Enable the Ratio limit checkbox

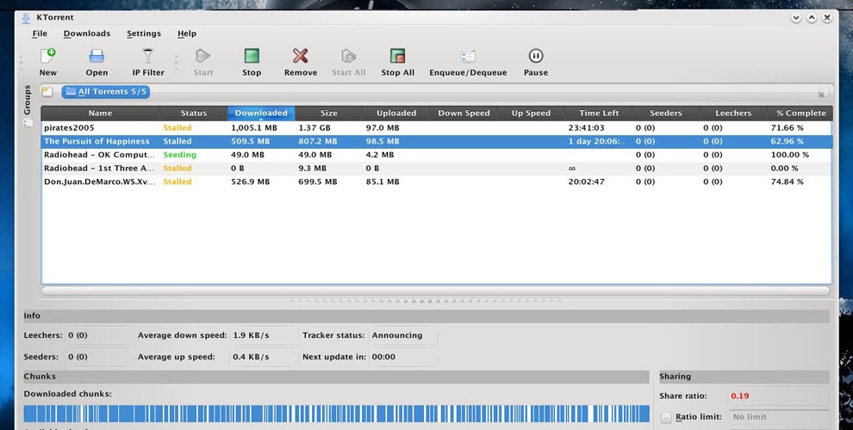click(666, 417)
